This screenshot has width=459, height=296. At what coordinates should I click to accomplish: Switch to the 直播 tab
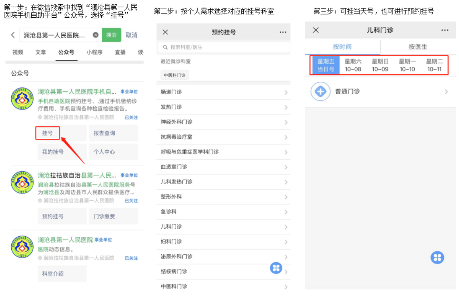120,52
